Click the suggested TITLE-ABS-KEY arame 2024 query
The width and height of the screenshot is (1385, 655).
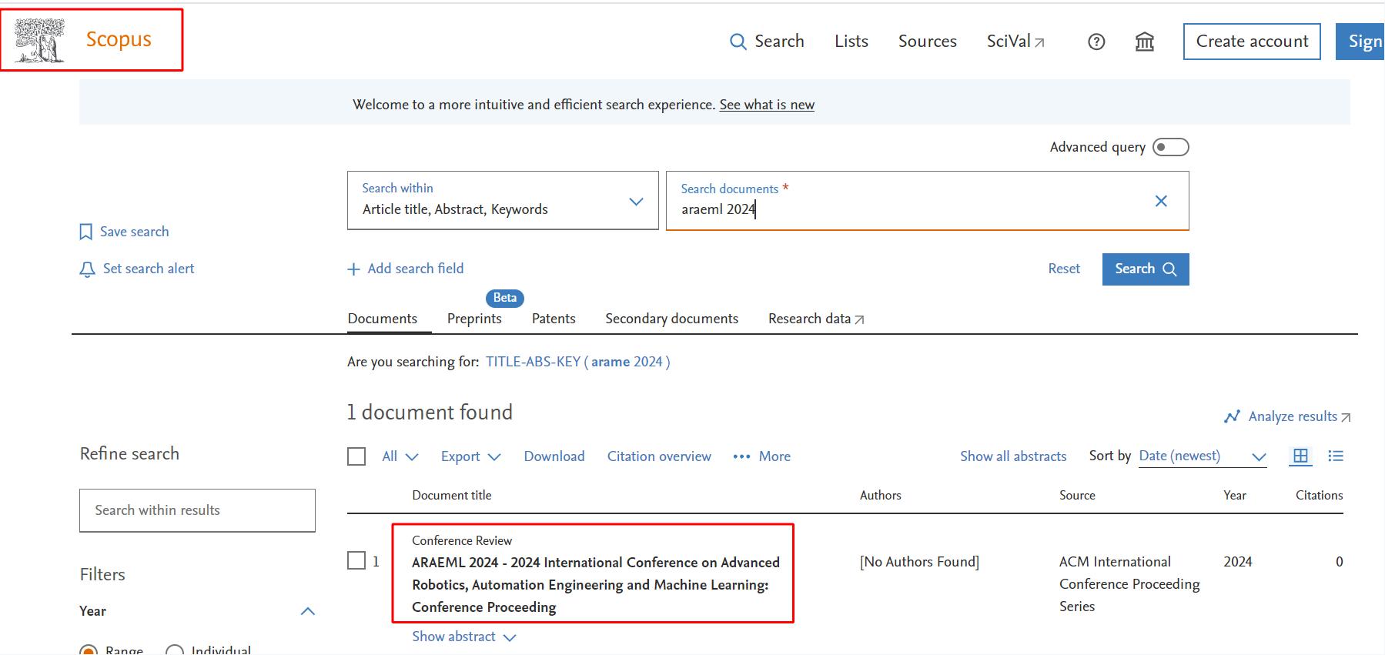(577, 362)
